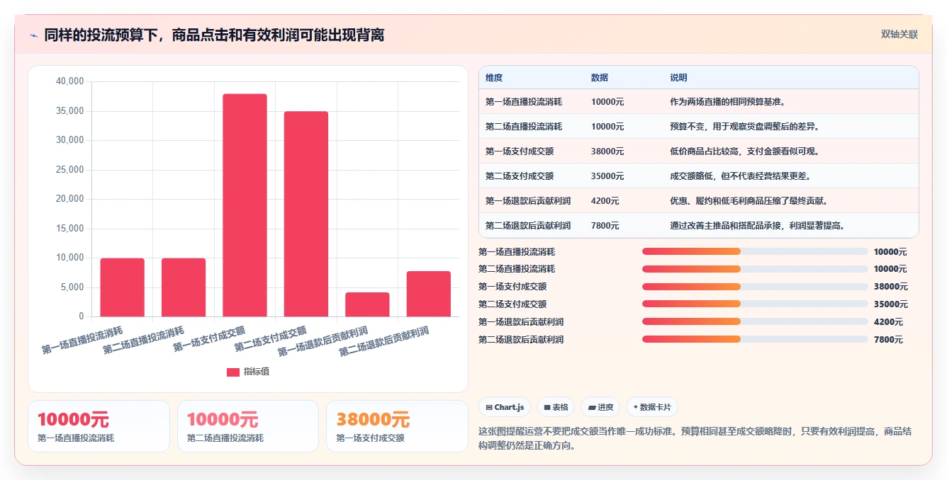Click the summary paragraph starting 这张图提醒运营
947x480 pixels.
point(695,438)
